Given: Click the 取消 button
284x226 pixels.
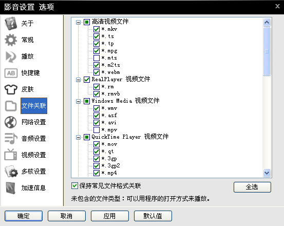Looking at the screenshot, I should click(x=67, y=216).
